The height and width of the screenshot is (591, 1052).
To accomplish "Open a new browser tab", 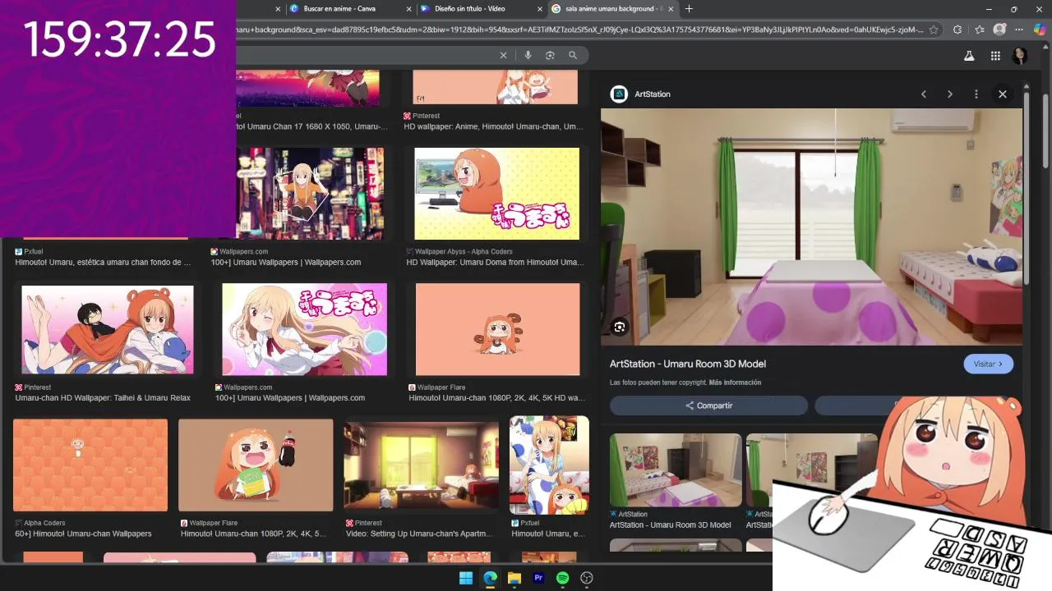I will (689, 9).
